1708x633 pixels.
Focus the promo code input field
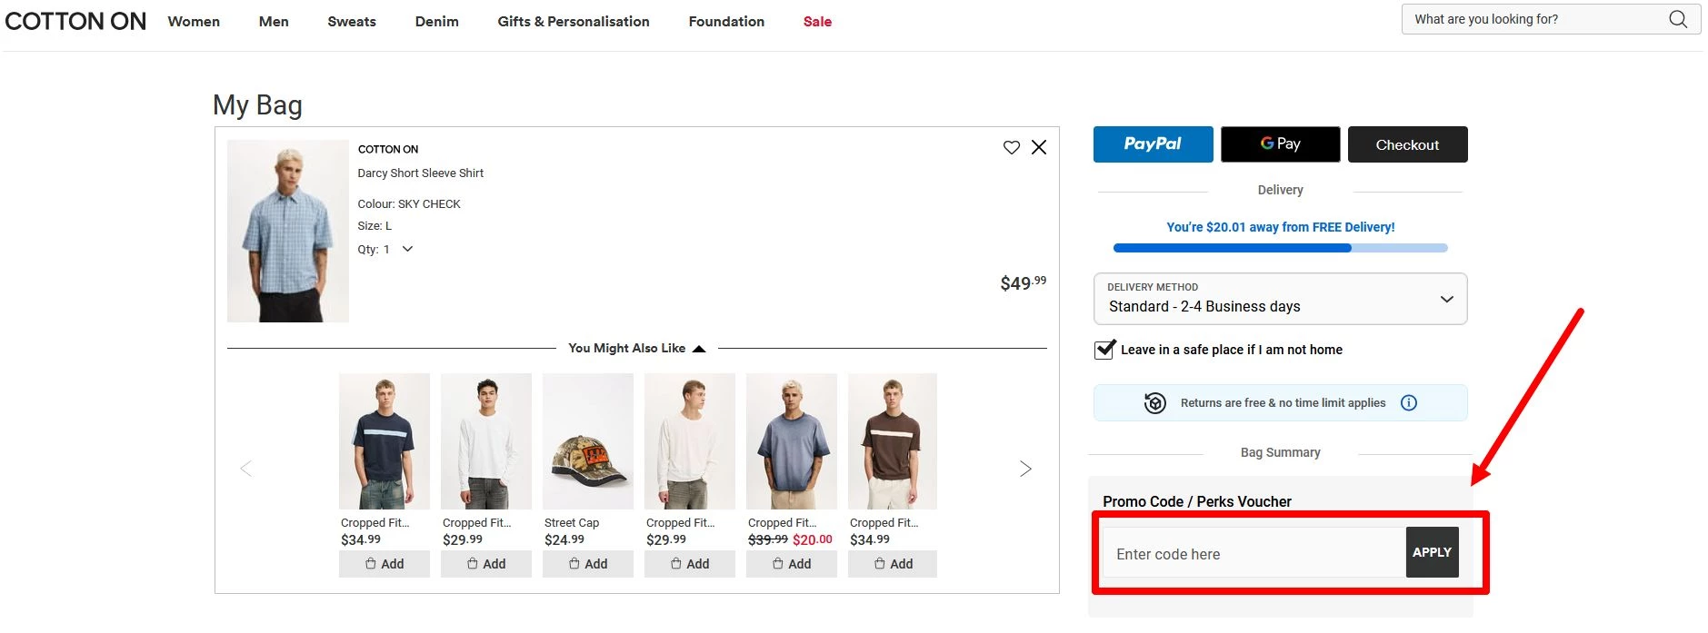pos(1254,554)
